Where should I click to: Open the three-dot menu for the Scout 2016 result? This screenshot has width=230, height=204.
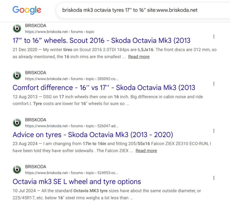[x=214, y=36]
